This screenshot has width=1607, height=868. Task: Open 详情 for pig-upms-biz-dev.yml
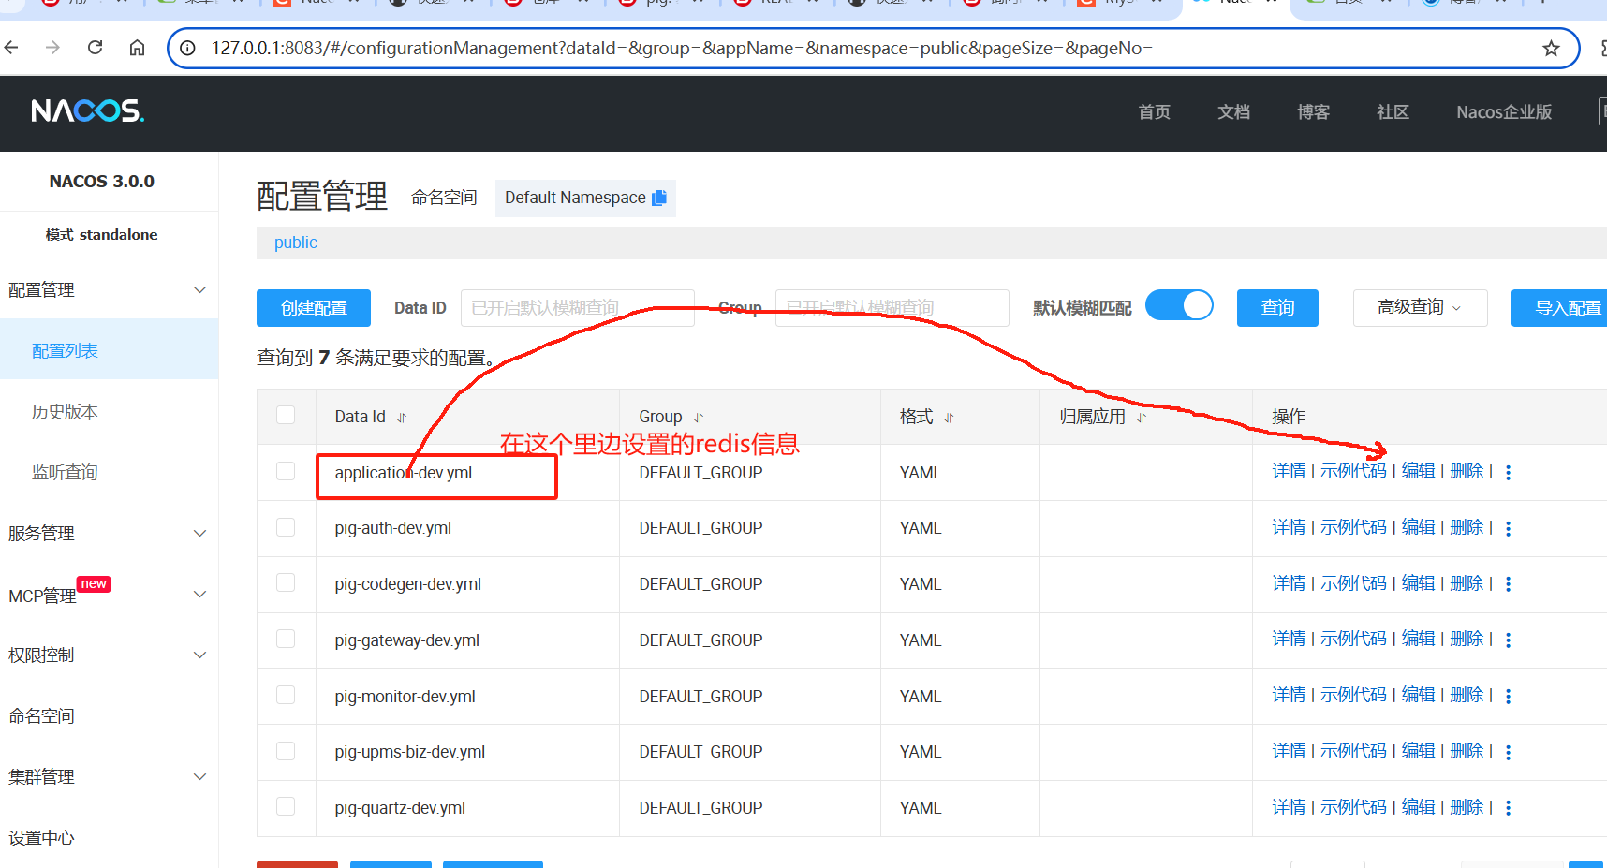(1289, 751)
